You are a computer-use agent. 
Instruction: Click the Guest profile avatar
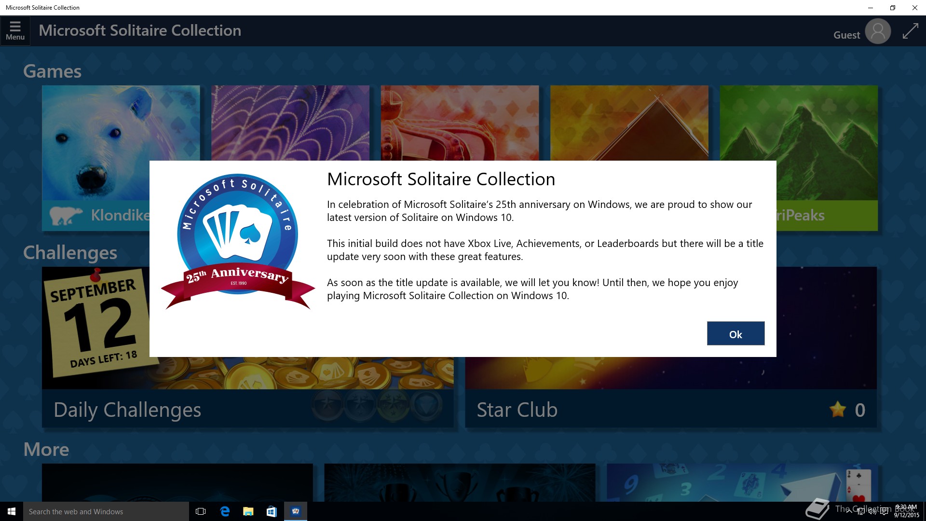point(878,31)
